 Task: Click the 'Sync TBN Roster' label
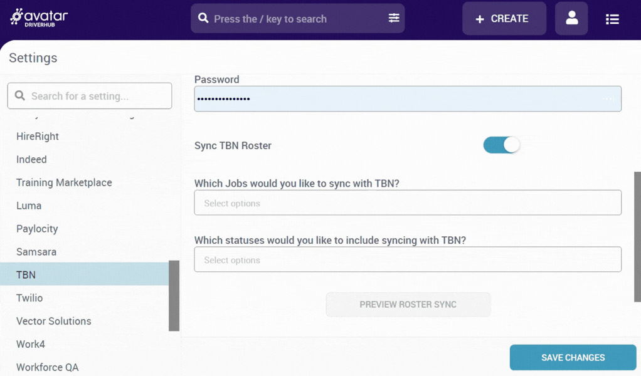233,146
